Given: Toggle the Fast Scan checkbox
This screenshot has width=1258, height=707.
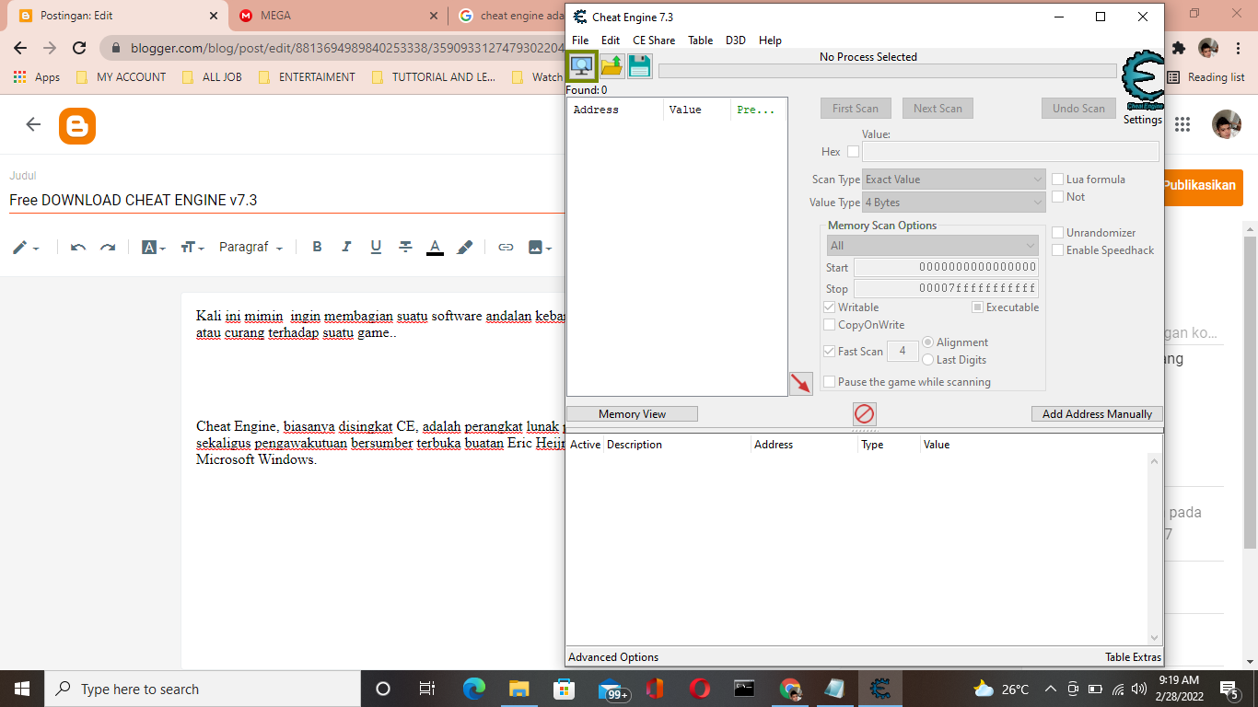Looking at the screenshot, I should pos(830,352).
